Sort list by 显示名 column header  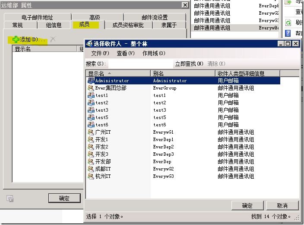pyautogui.click(x=117, y=74)
